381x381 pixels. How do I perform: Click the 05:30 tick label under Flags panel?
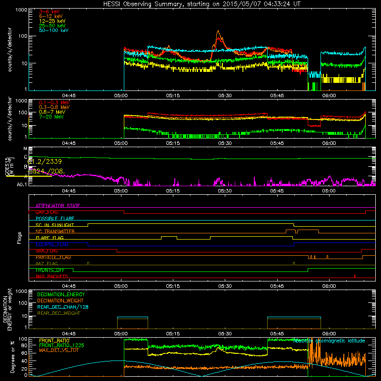[225, 286]
